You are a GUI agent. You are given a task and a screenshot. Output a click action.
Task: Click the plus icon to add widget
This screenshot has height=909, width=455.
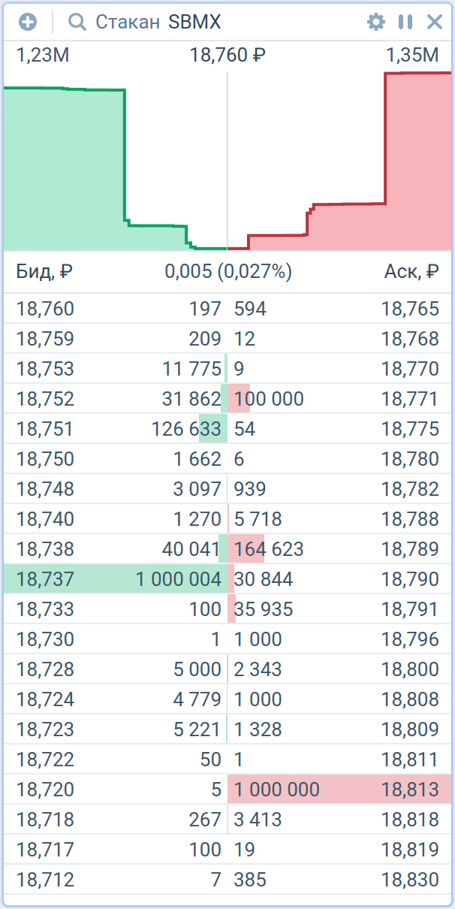coord(28,22)
